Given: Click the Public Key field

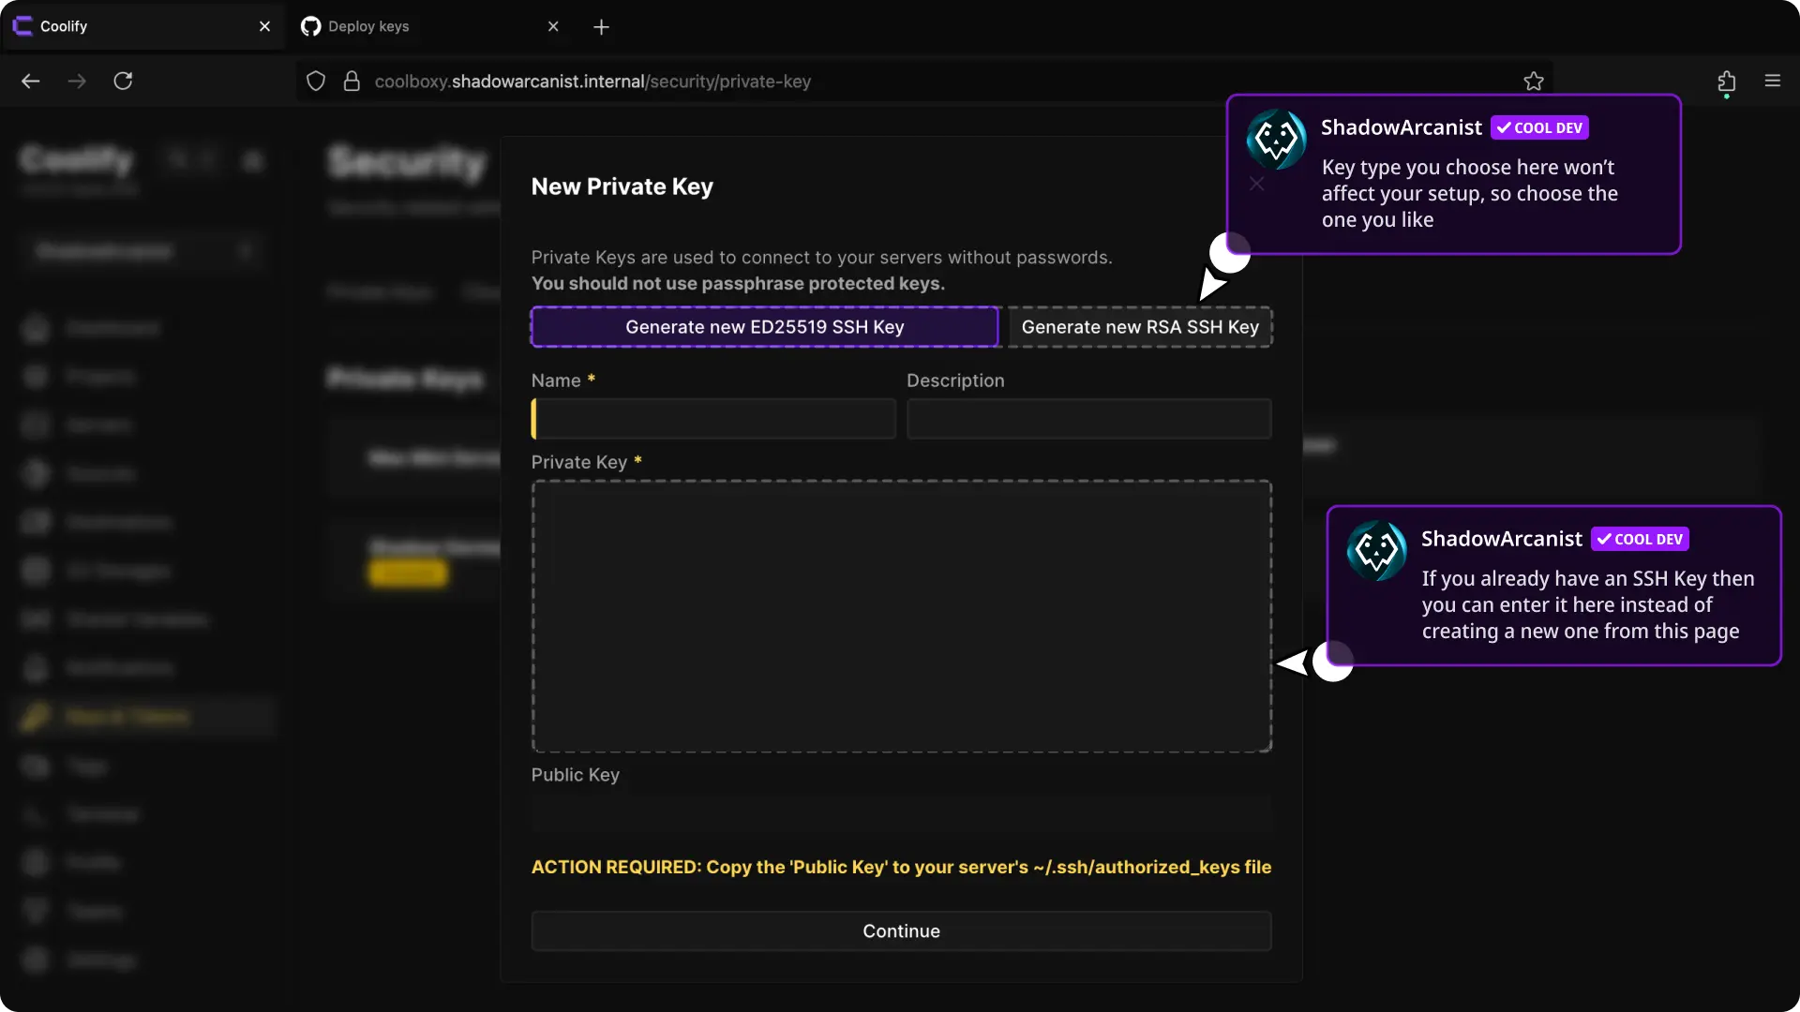Looking at the screenshot, I should [901, 814].
